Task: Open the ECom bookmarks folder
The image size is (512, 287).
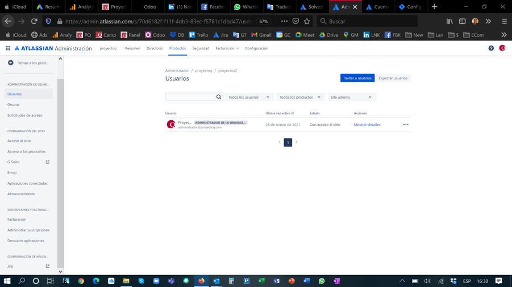Action: pyautogui.click(x=473, y=35)
